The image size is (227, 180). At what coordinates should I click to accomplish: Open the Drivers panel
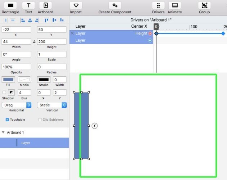[x=159, y=5]
